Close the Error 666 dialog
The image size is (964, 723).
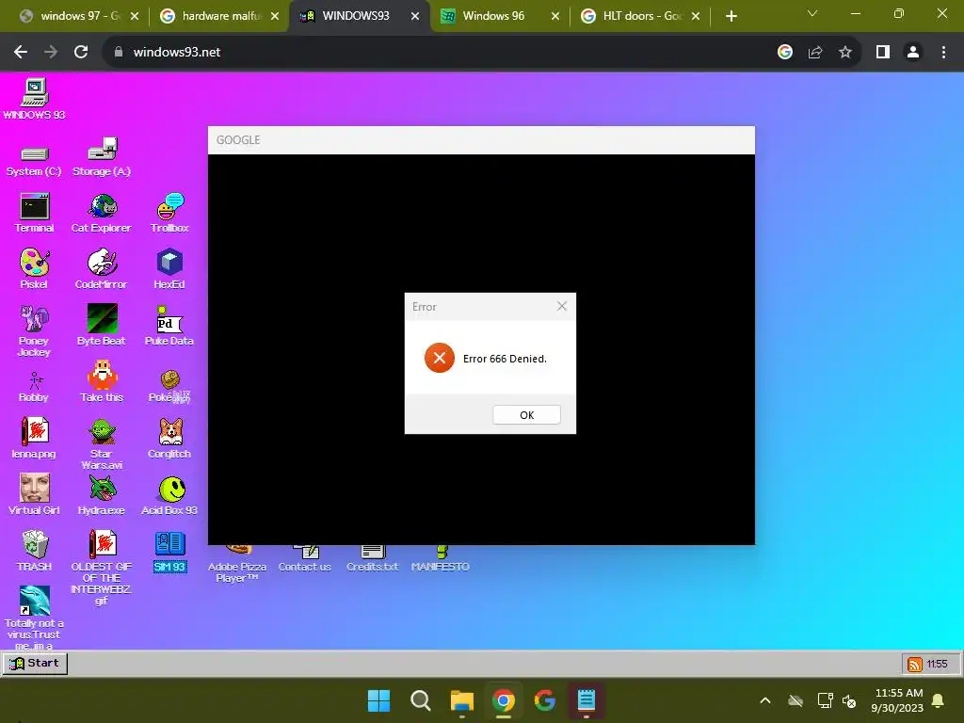pyautogui.click(x=562, y=306)
